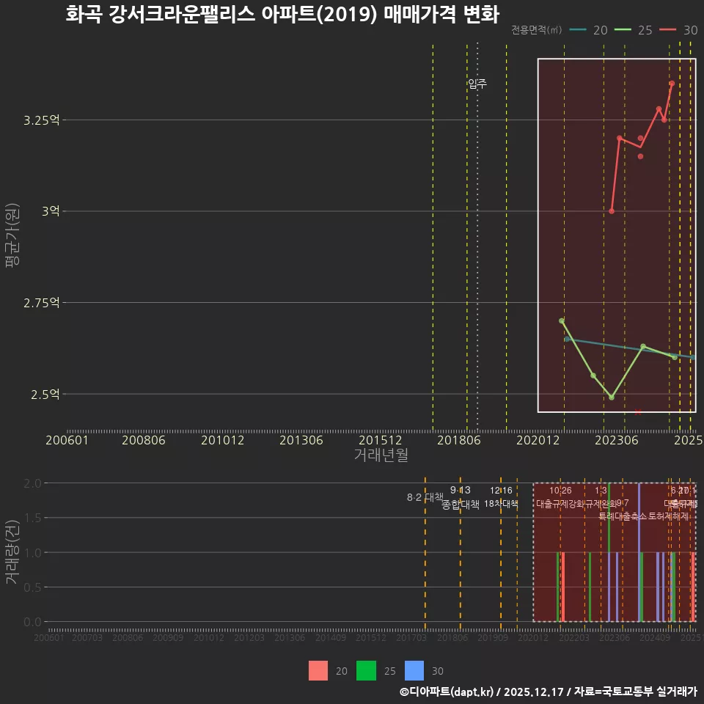Click the red 30 line sample icon

pyautogui.click(x=667, y=31)
